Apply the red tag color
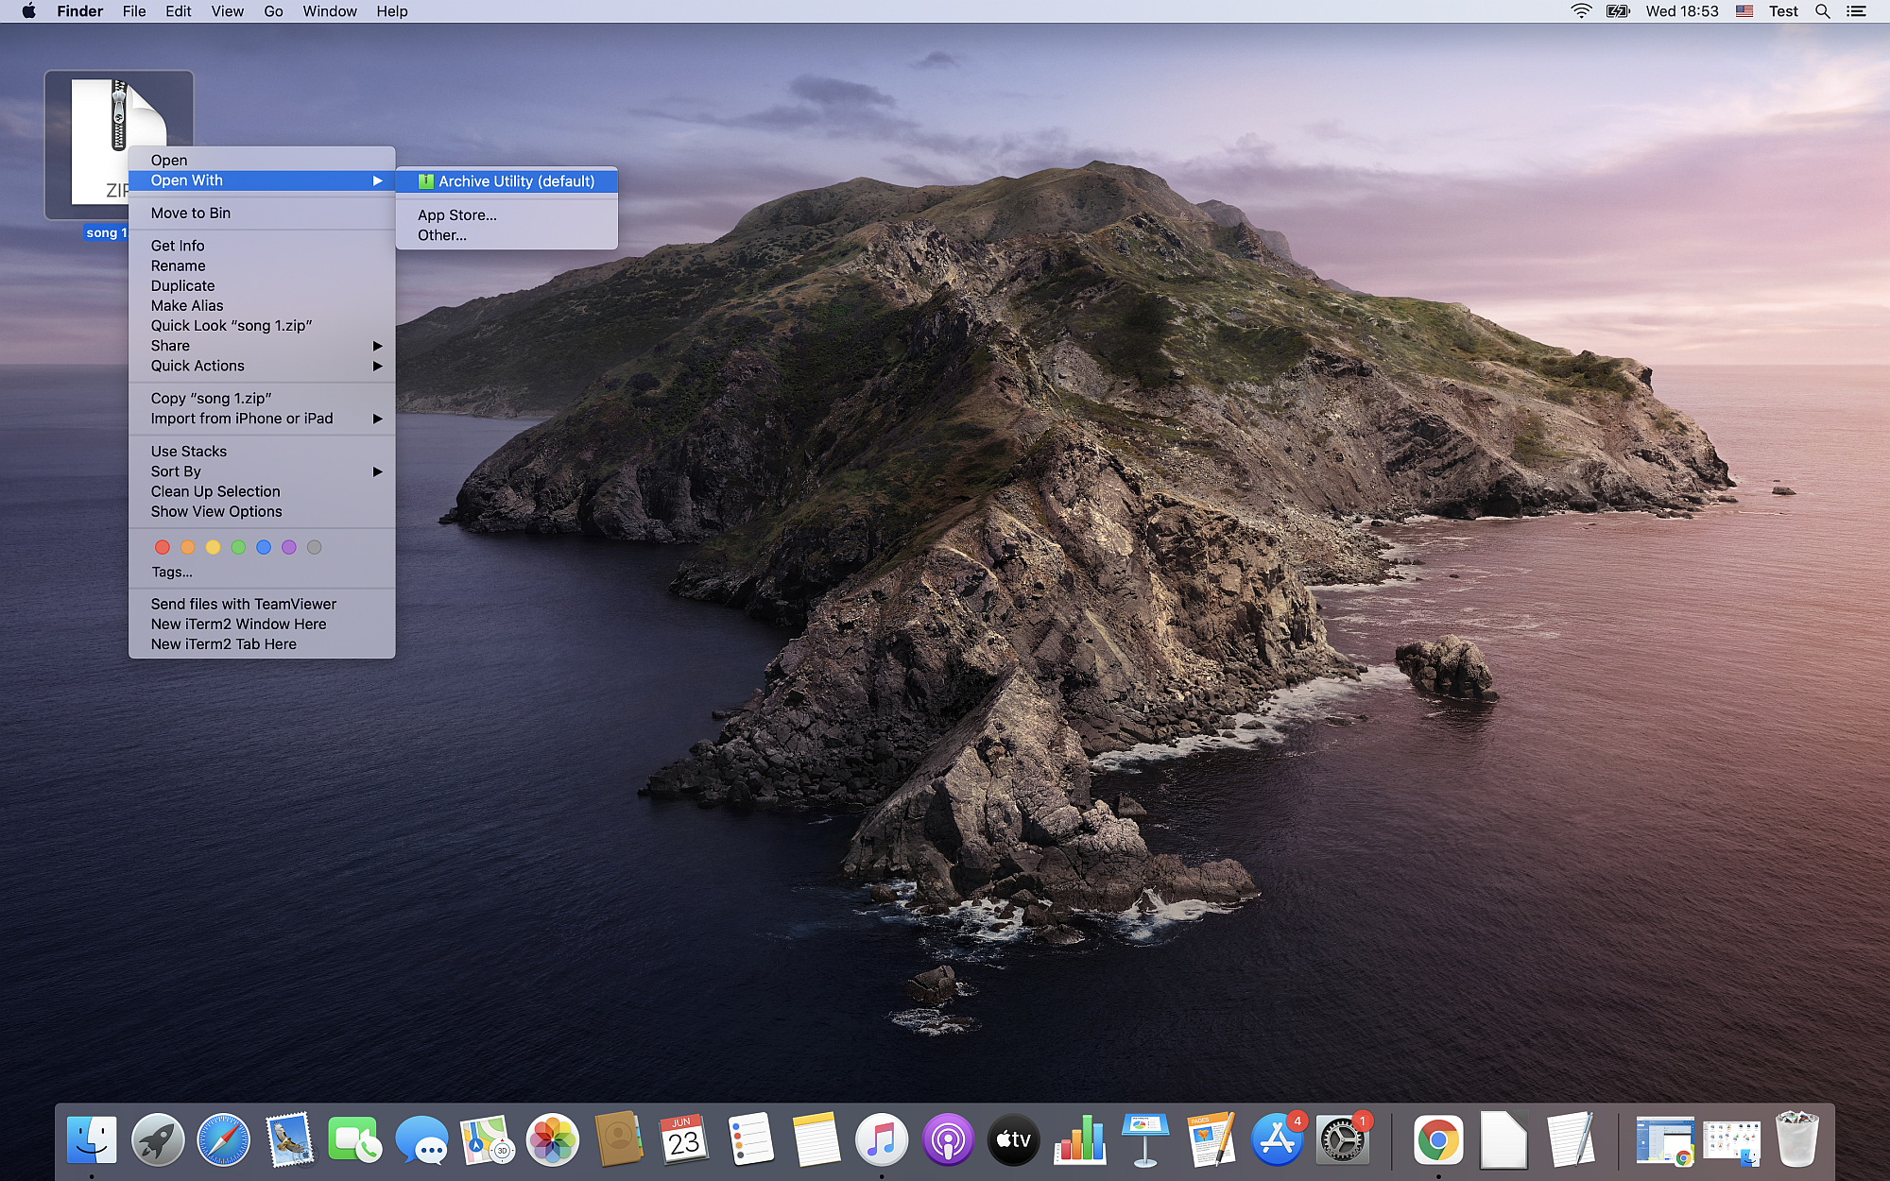The image size is (1890, 1181). pyautogui.click(x=163, y=547)
